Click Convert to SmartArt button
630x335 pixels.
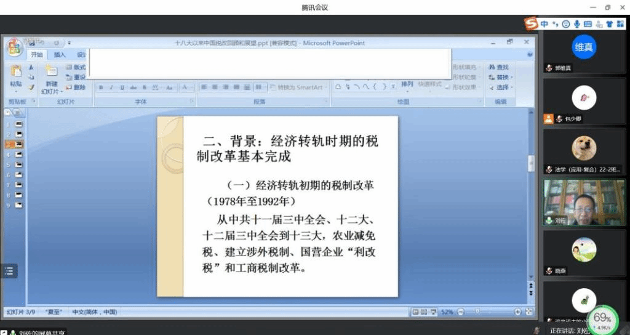[299, 87]
